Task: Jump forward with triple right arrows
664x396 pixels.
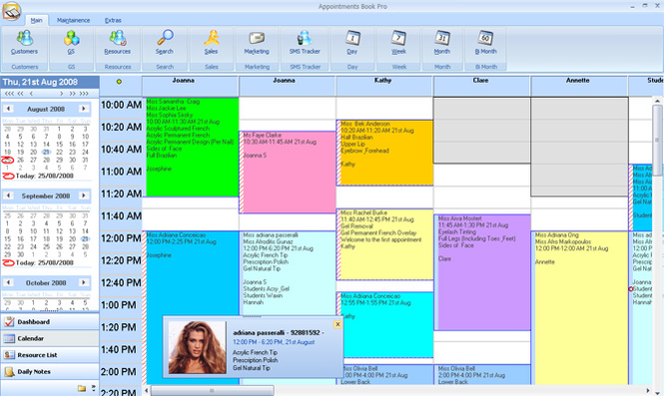Action: coord(84,94)
